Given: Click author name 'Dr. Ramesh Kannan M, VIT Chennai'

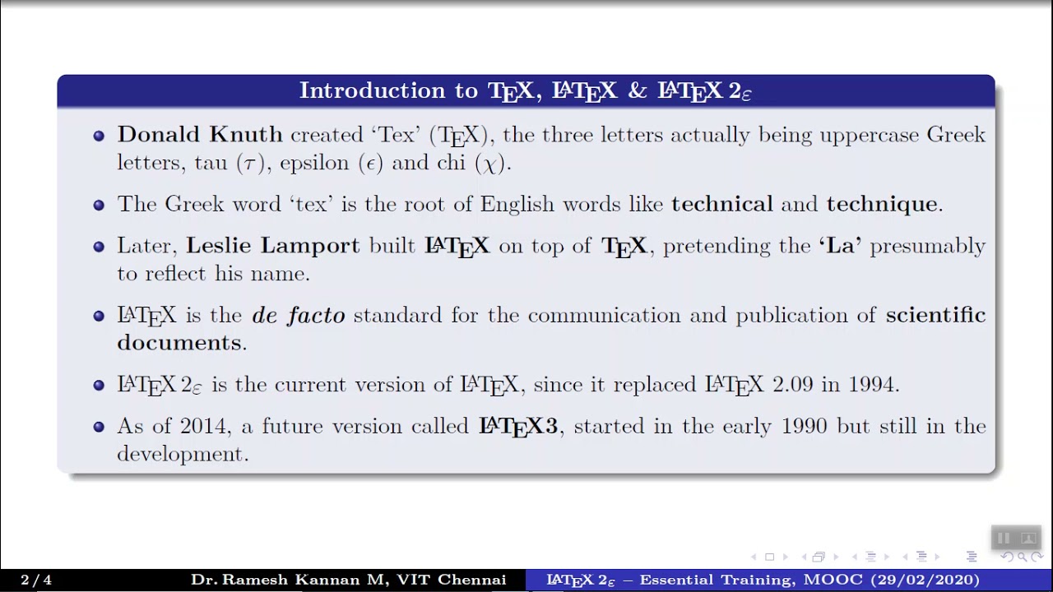Looking at the screenshot, I should click(x=348, y=580).
